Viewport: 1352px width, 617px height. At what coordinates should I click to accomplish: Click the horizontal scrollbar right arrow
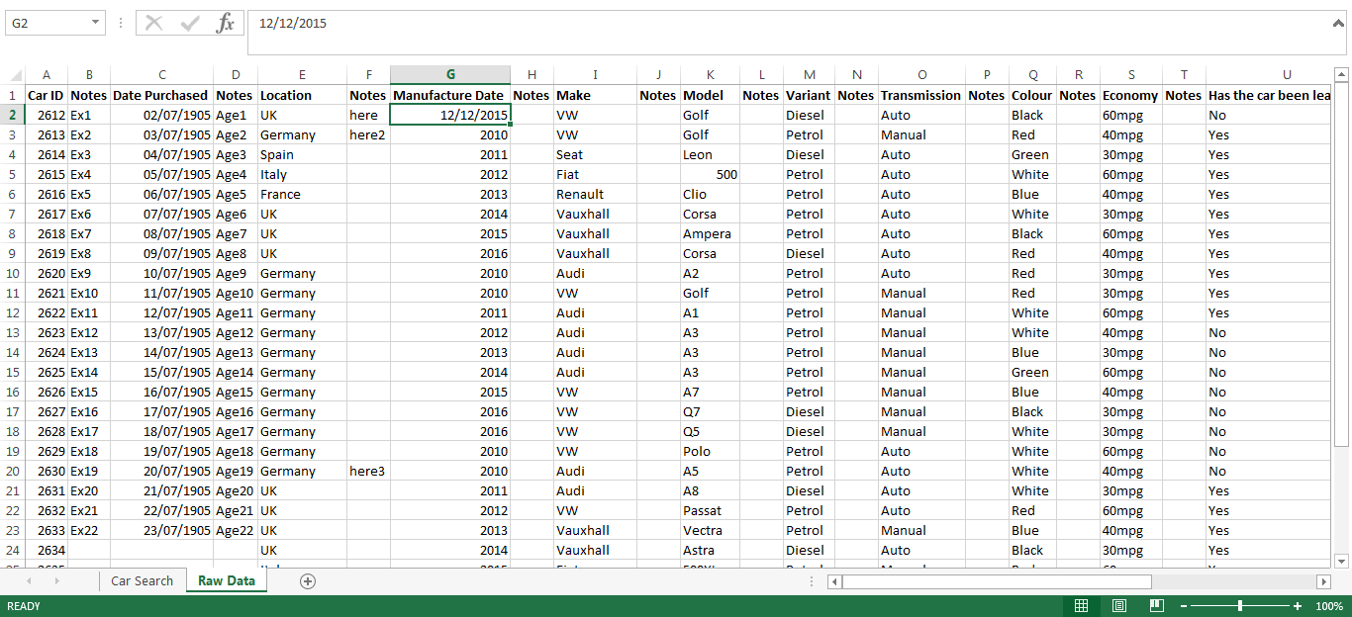point(1323,581)
